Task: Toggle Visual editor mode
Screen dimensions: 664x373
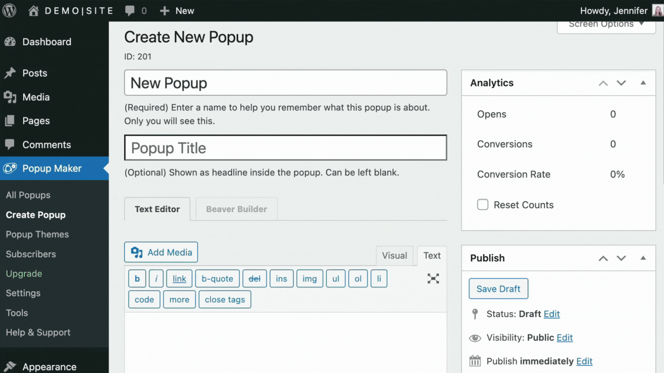Action: click(x=394, y=255)
